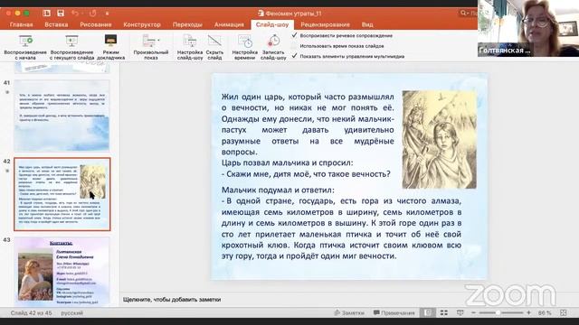Open the Вид tab
Image resolution: width=579 pixels, height=325 pixels.
pyautogui.click(x=367, y=24)
